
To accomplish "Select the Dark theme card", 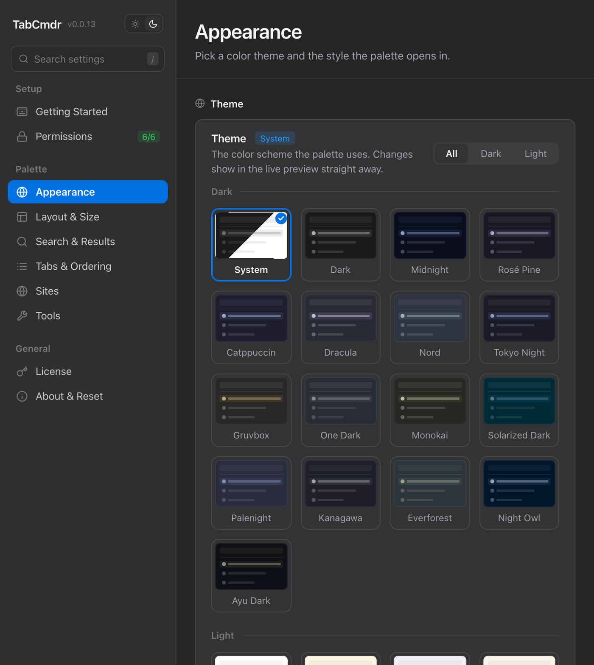I will [x=341, y=245].
